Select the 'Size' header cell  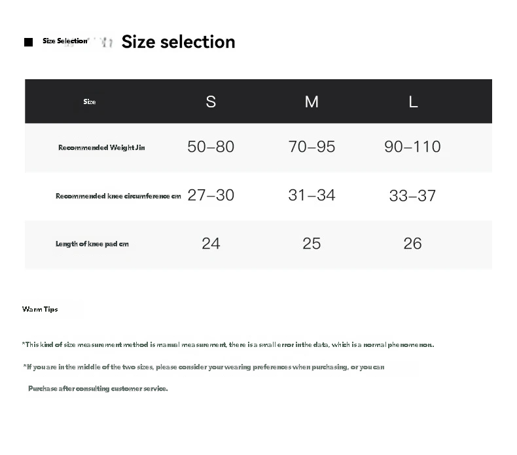[90, 101]
